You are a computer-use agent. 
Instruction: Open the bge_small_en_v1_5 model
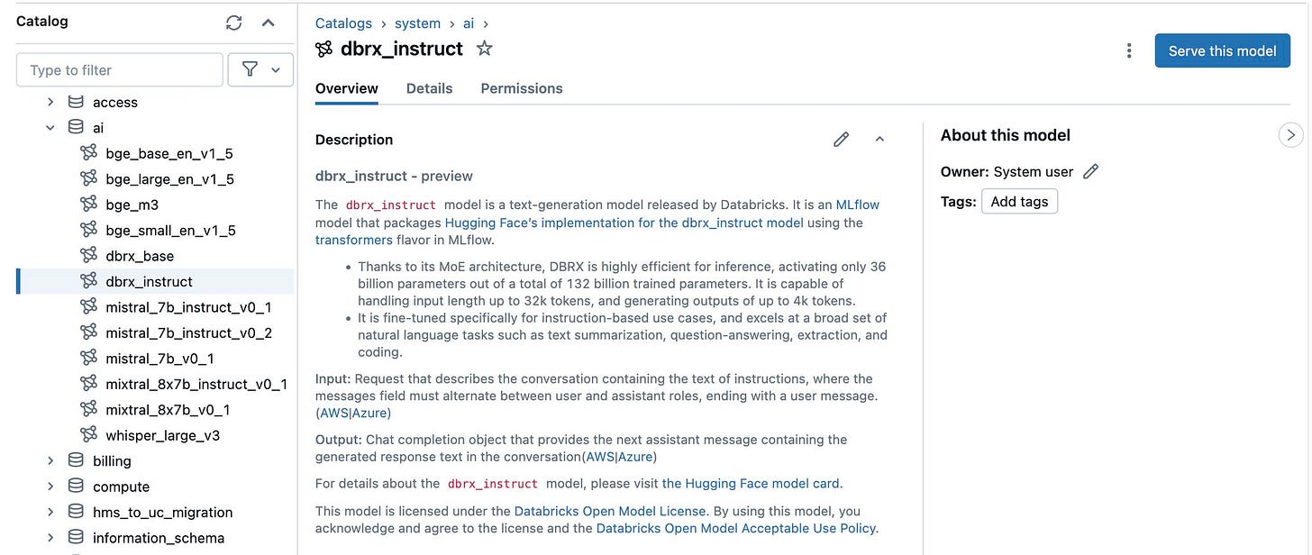tap(170, 231)
